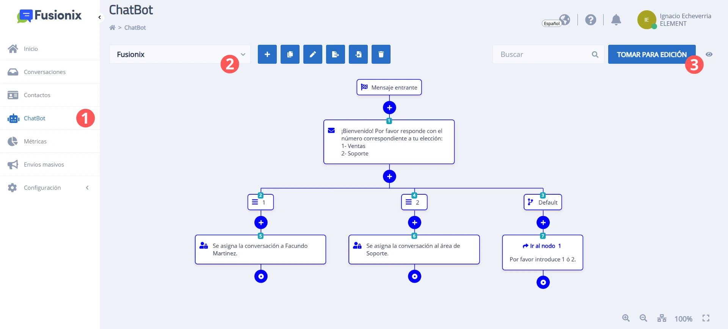Open the Fusionix chatbot dropdown
Screen dimensions: 728x329
point(180,54)
